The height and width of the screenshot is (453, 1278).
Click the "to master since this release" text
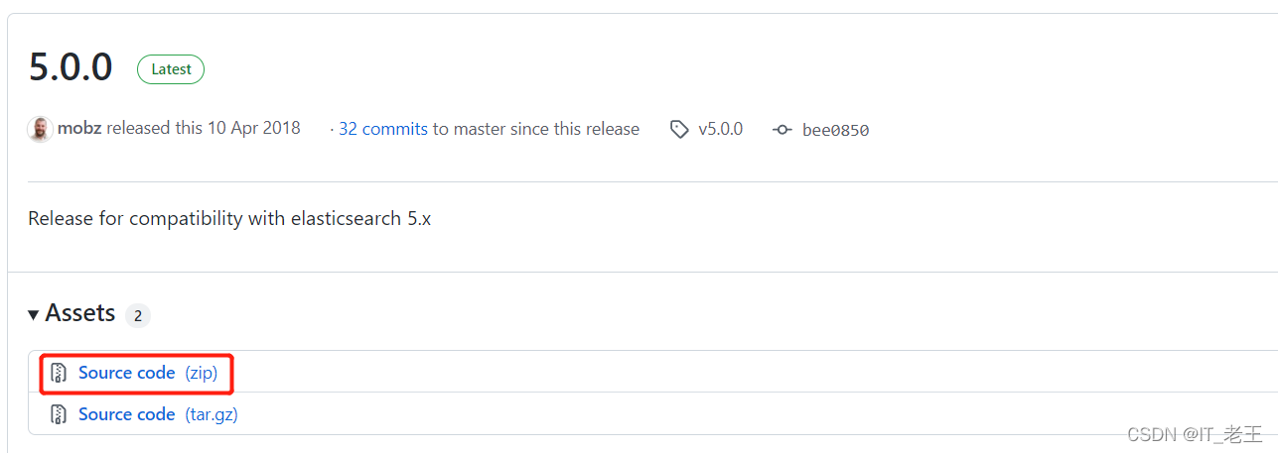click(x=536, y=129)
